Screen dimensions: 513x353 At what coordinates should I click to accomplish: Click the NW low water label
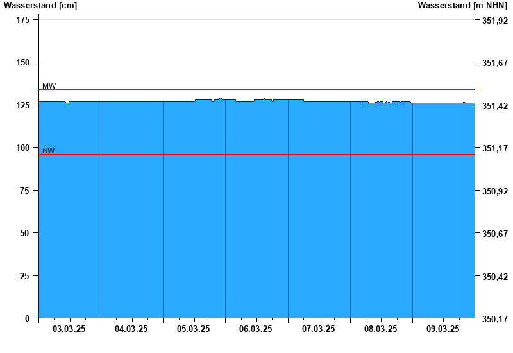[49, 151]
